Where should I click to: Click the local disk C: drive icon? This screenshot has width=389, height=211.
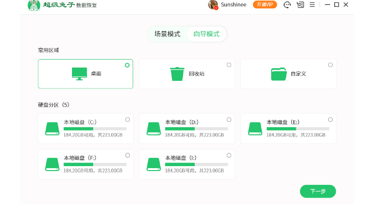[x=52, y=129]
